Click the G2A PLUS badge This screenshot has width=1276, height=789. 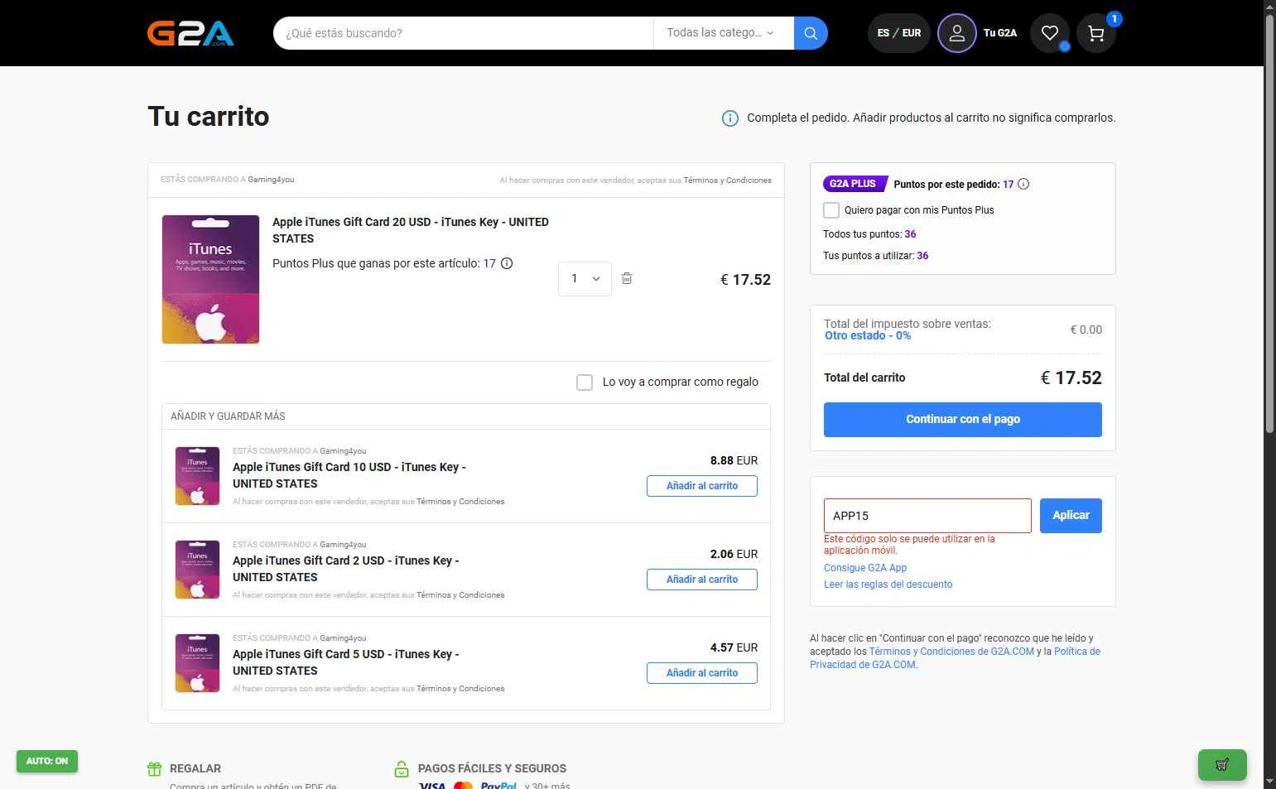[854, 184]
